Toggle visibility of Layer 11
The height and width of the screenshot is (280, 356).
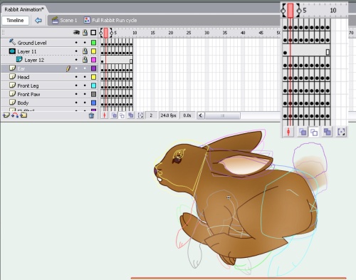(76, 51)
